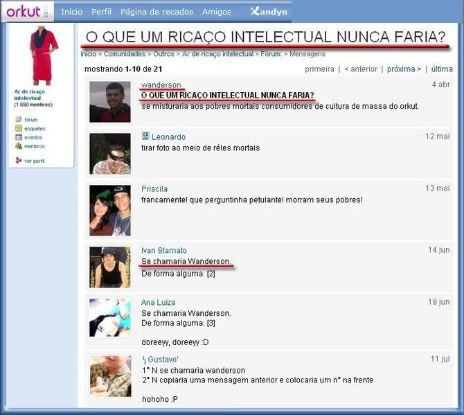Image resolution: width=464 pixels, height=415 pixels.
Task: Click Priscila's profile photo thumbnail
Action: tap(109, 211)
